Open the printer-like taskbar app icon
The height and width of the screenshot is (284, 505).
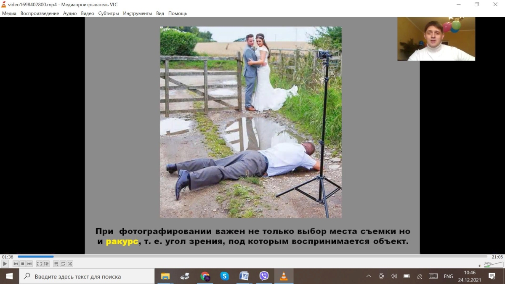[185, 276]
